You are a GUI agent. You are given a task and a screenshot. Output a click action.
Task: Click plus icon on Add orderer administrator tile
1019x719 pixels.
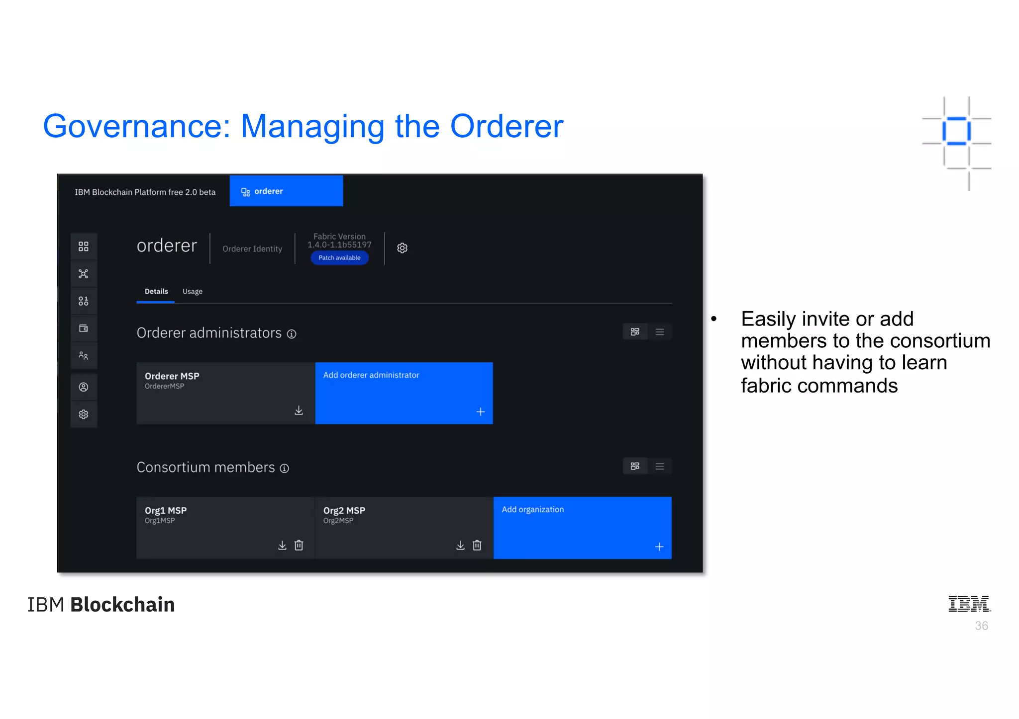pos(481,412)
